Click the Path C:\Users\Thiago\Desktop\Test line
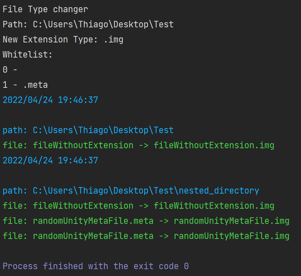301x276 pixels. [88, 24]
